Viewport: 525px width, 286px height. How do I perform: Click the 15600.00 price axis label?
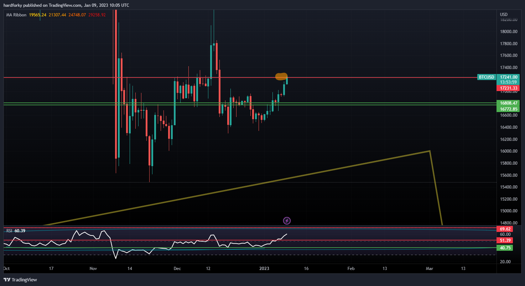point(509,175)
